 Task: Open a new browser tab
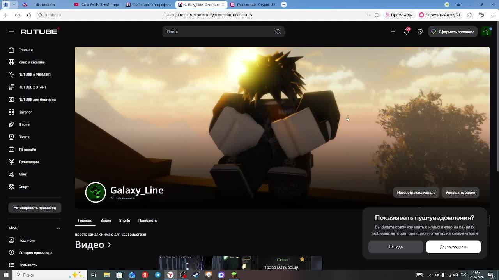[284, 5]
